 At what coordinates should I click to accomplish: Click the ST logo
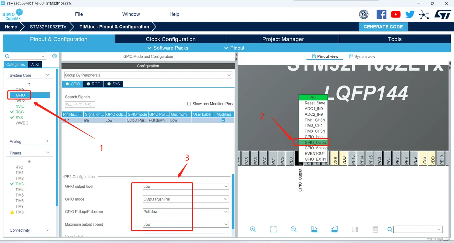443,14
